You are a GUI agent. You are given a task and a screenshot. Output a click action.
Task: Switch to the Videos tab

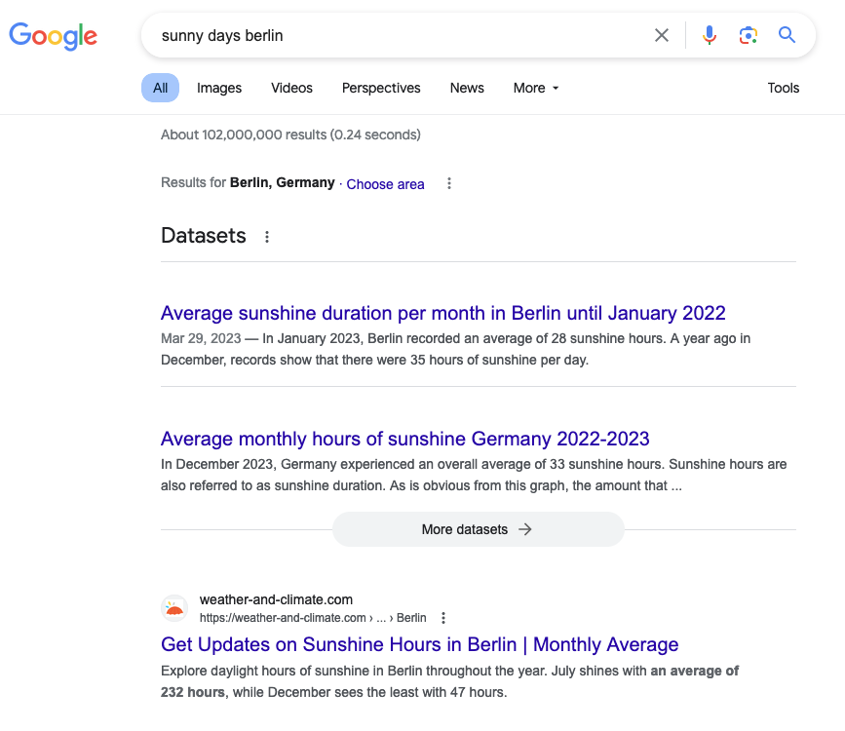click(291, 88)
